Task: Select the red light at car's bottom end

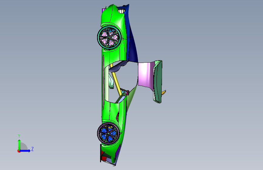Action: click(104, 158)
